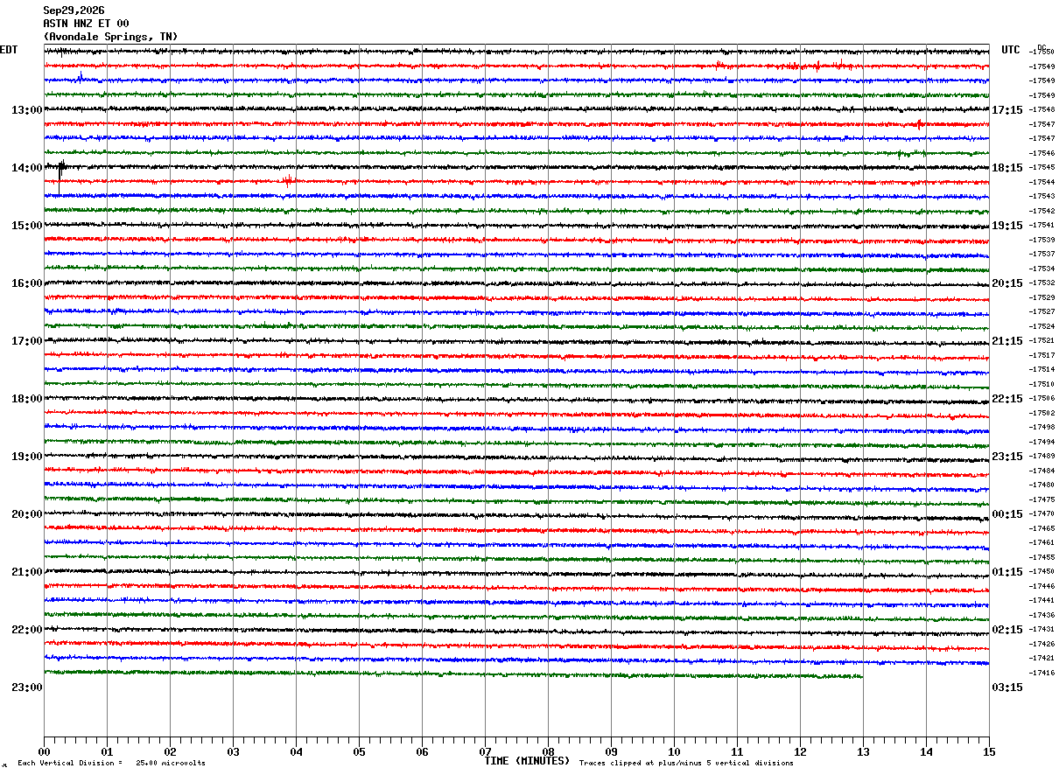The width and height of the screenshot is (1059, 775).
Task: Select the 18:15 UTC time label
Action: 1006,168
